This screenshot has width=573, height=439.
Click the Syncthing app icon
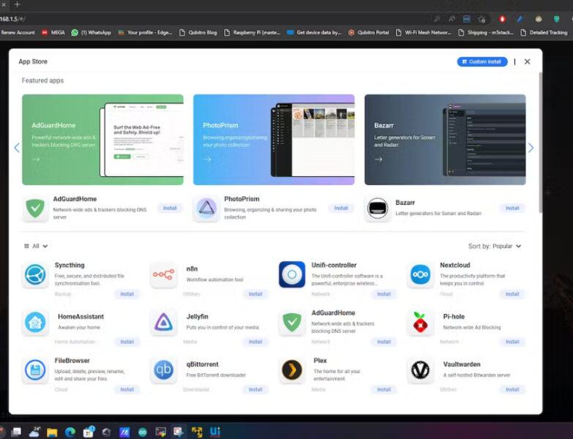coord(35,274)
